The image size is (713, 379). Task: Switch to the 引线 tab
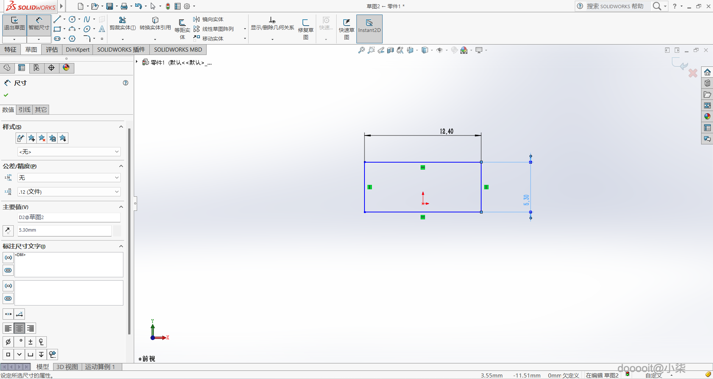pyautogui.click(x=25, y=110)
